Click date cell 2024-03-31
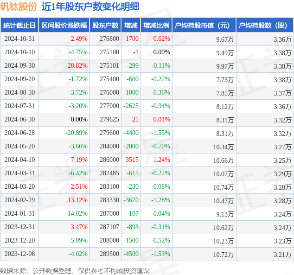The width and height of the screenshot is (294, 275). pyautogui.click(x=19, y=173)
